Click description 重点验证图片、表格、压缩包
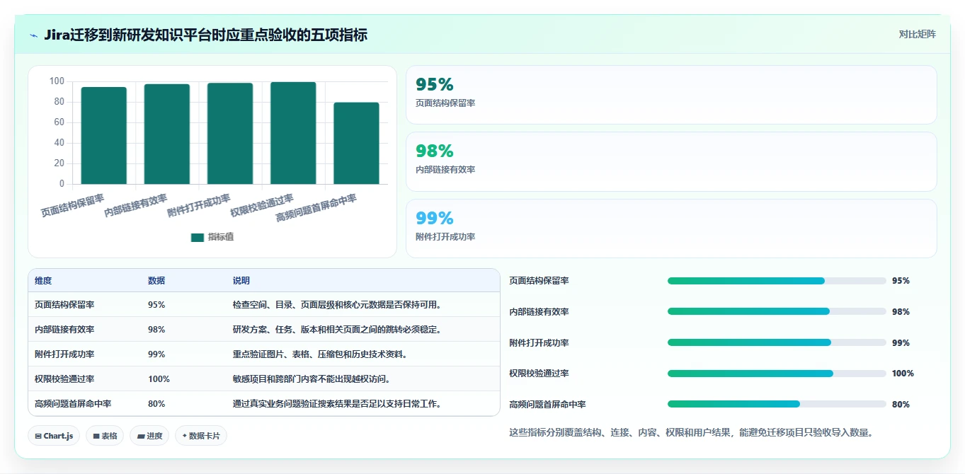 pos(320,354)
